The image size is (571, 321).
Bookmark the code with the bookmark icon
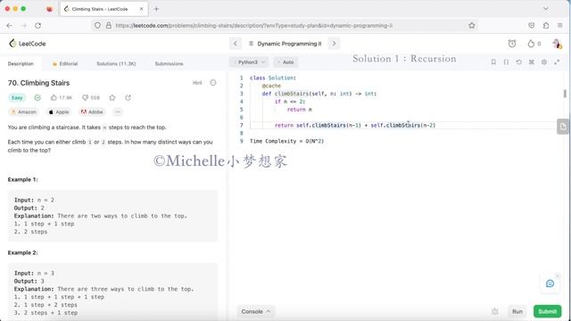pyautogui.click(x=493, y=62)
